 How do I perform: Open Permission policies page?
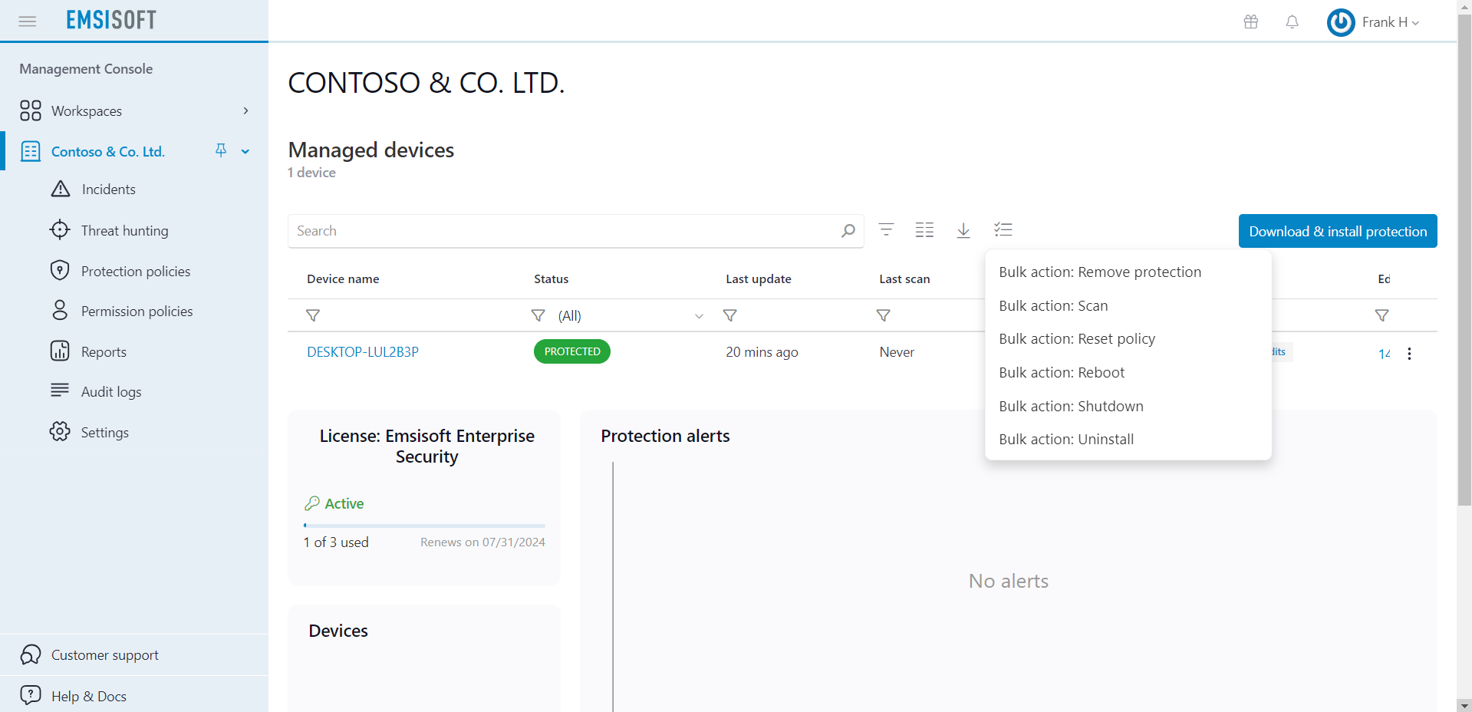pos(137,311)
